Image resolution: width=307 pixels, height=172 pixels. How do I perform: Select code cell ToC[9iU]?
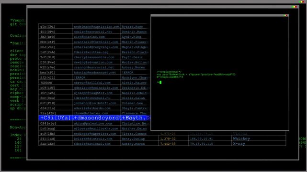click(48, 57)
